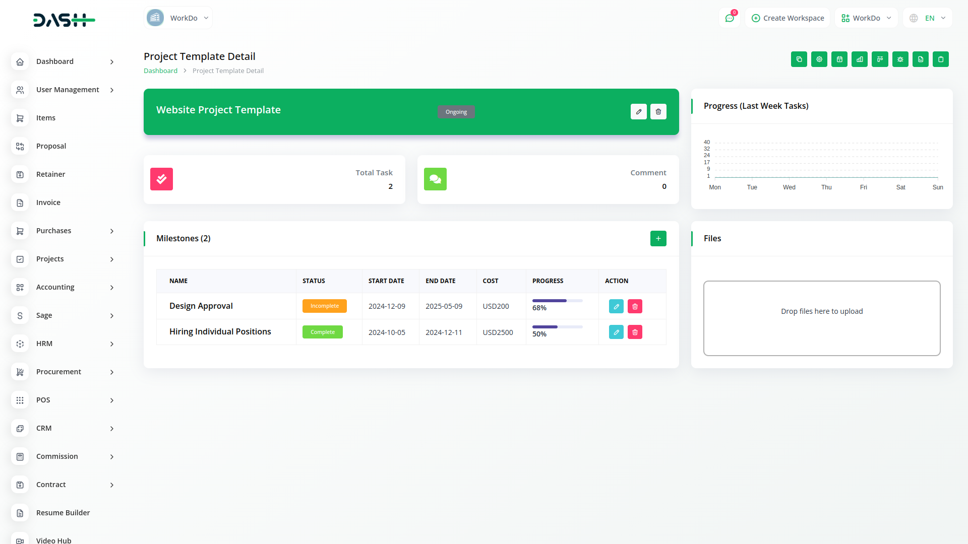Screen dimensions: 968x544
Task: Click the chat messages icon
Action: (730, 18)
